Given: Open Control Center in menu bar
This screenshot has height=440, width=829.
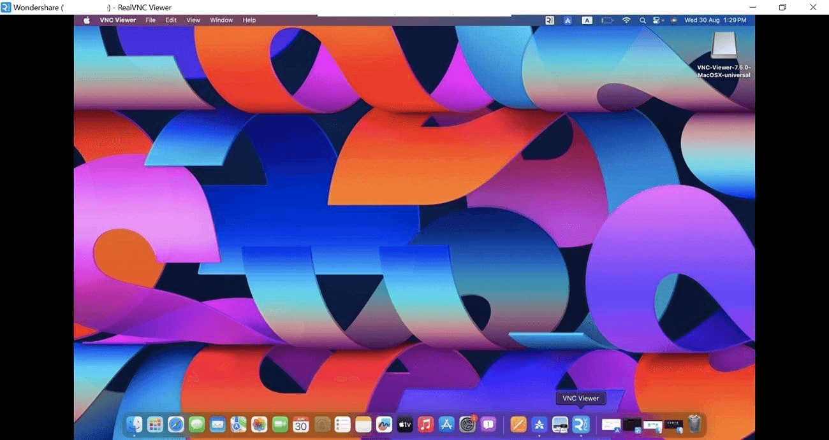Looking at the screenshot, I should pyautogui.click(x=657, y=20).
